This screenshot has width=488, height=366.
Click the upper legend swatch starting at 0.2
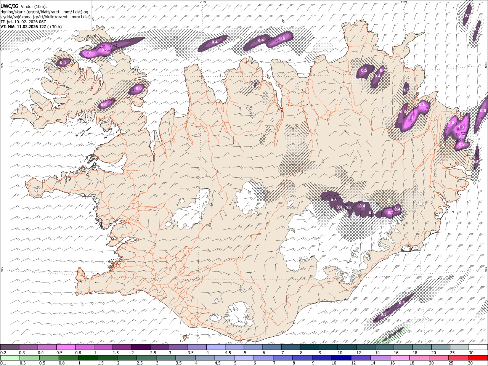10,347
